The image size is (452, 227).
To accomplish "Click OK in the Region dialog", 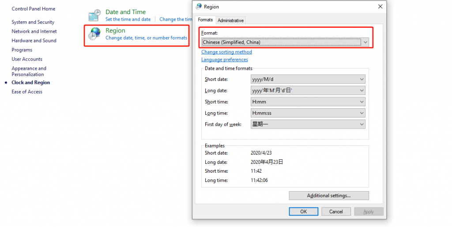I will 304,212.
